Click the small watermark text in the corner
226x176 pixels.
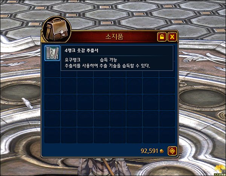[x=220, y=174]
